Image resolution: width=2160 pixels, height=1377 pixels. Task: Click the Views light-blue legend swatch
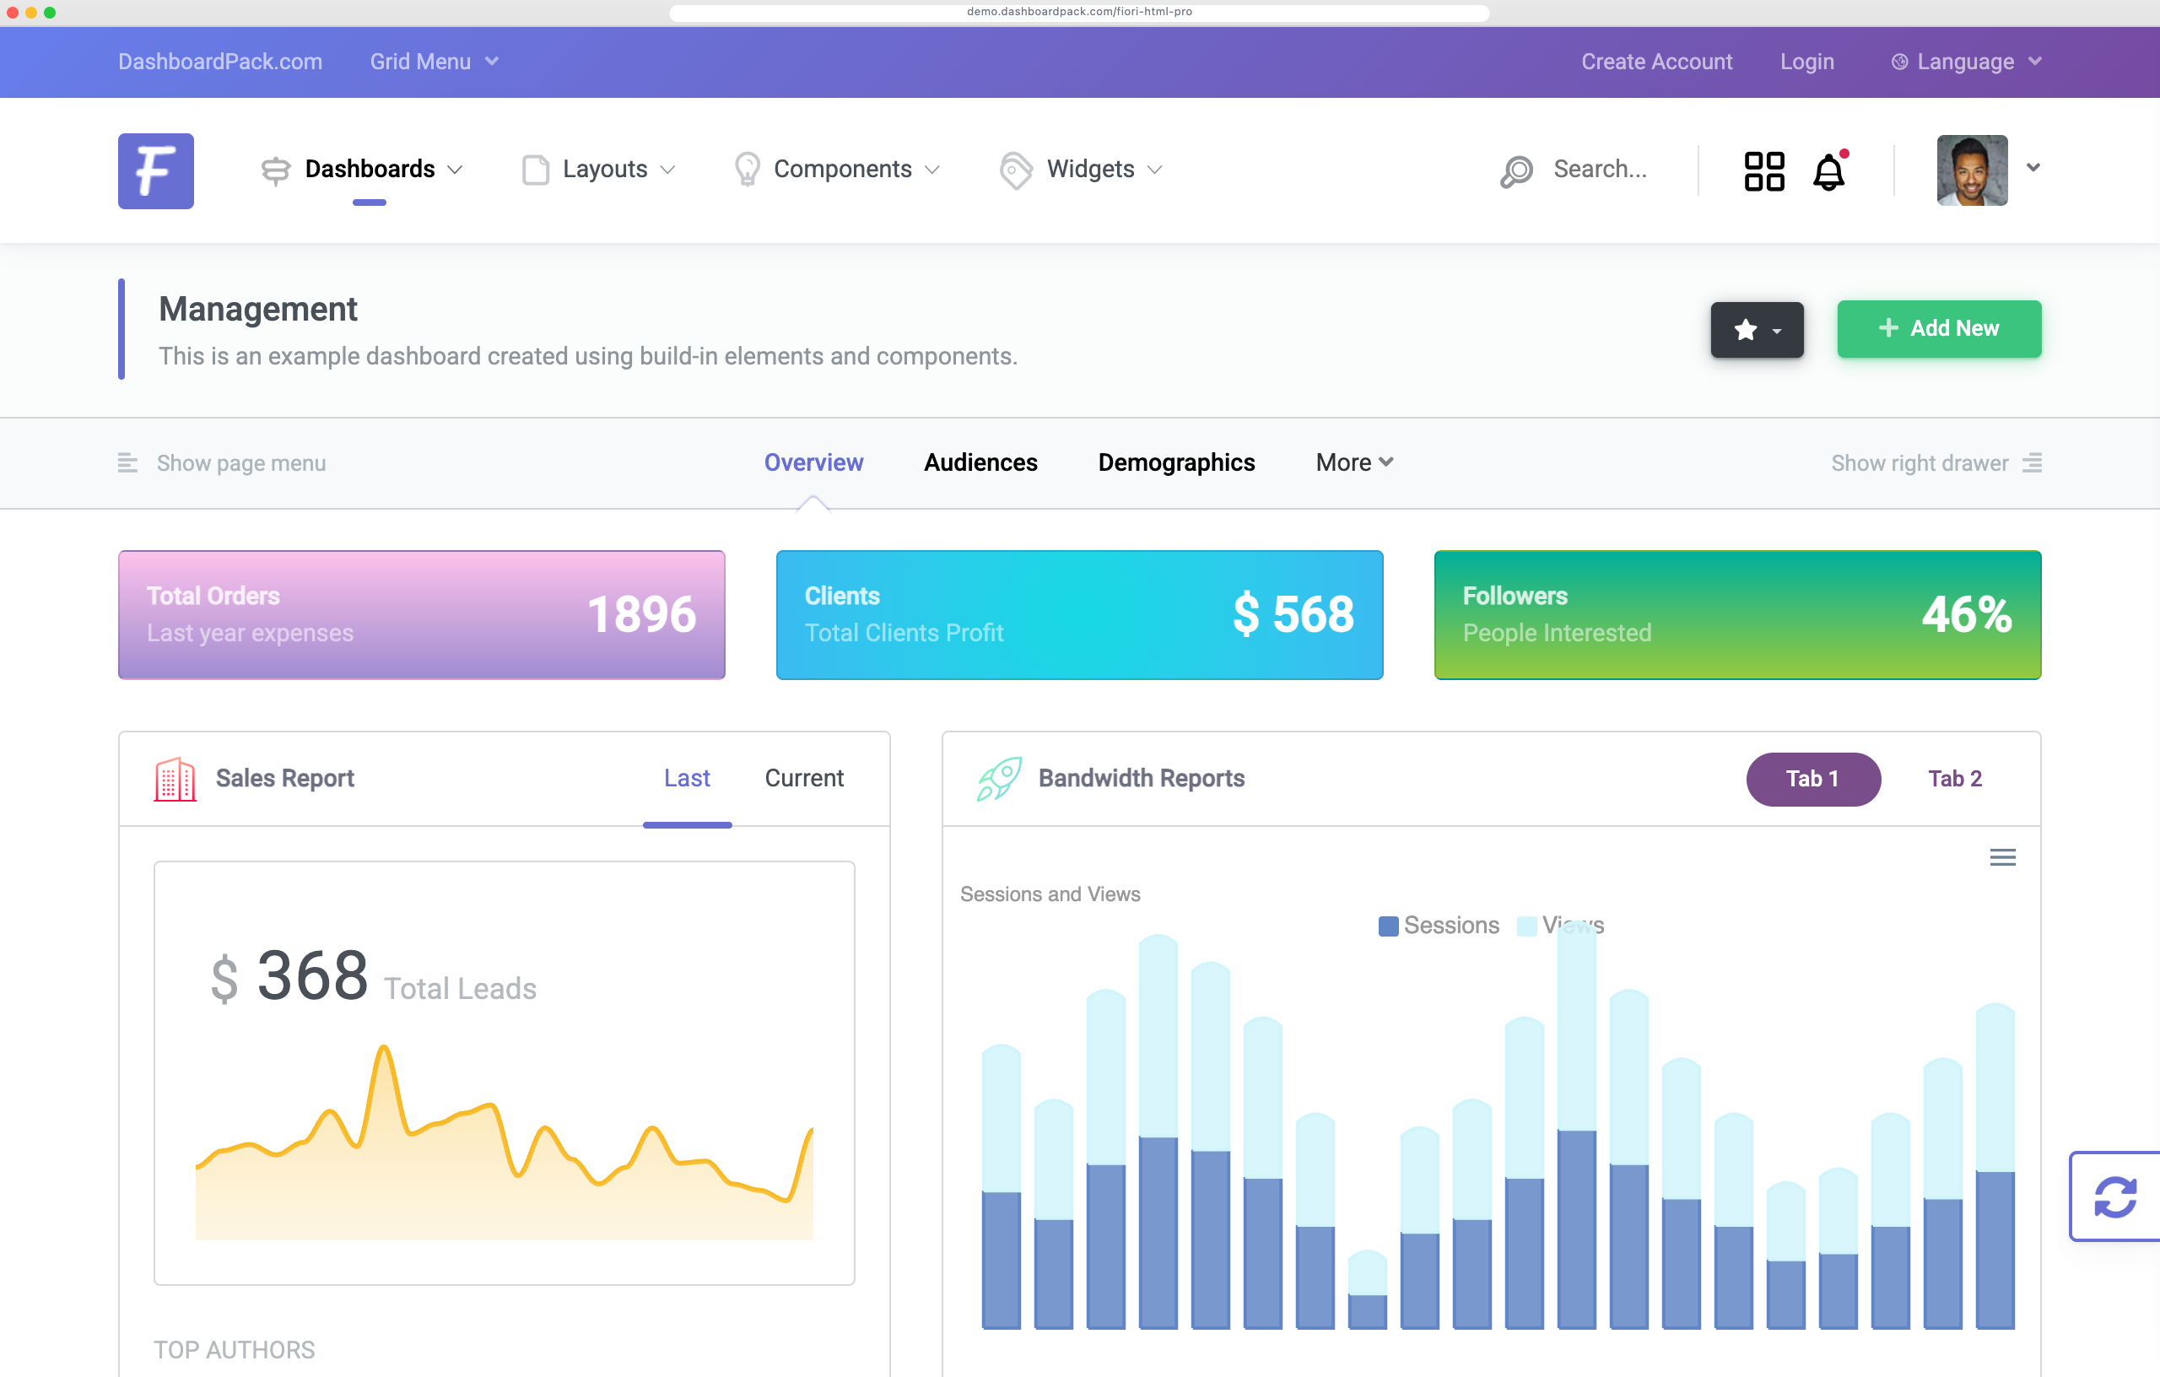[x=1526, y=926]
